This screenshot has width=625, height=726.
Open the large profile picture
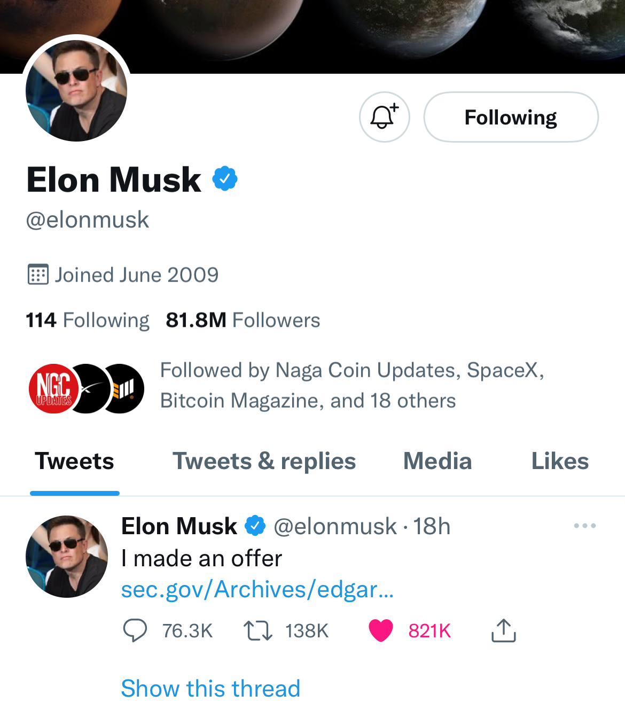click(76, 90)
